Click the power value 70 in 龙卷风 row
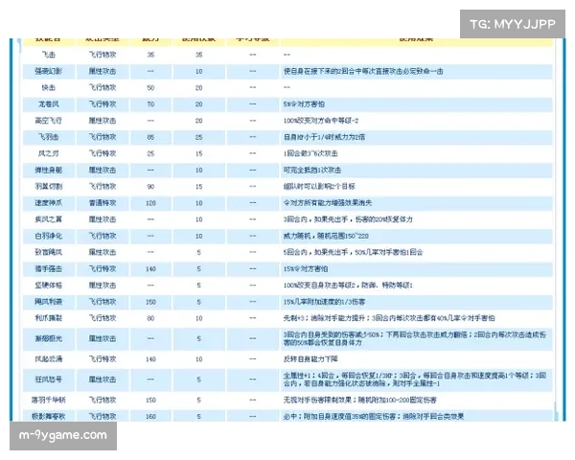This screenshot has width=575, height=460. point(150,104)
